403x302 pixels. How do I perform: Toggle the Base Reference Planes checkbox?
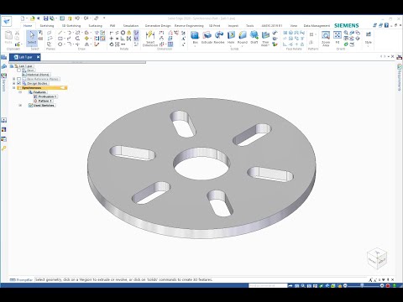point(19,79)
